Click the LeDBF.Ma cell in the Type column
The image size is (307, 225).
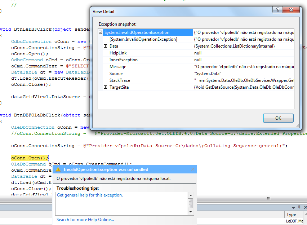point(294,221)
